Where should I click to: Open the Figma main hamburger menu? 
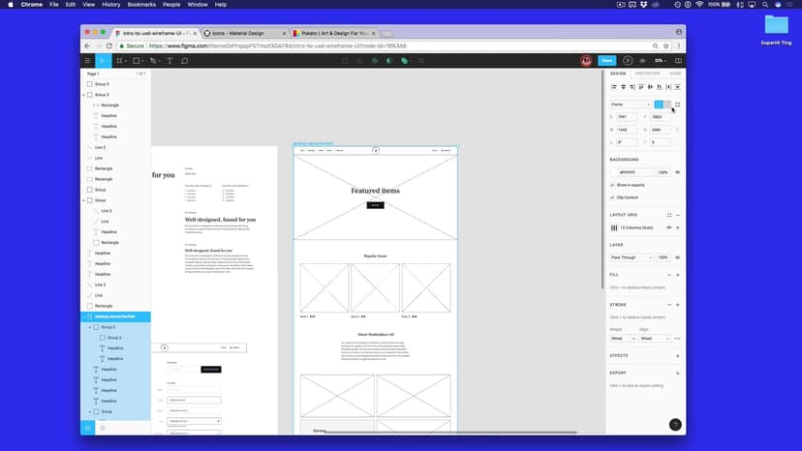[x=87, y=61]
